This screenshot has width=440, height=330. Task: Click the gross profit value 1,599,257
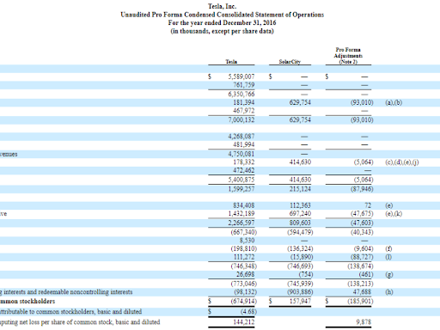(241, 189)
